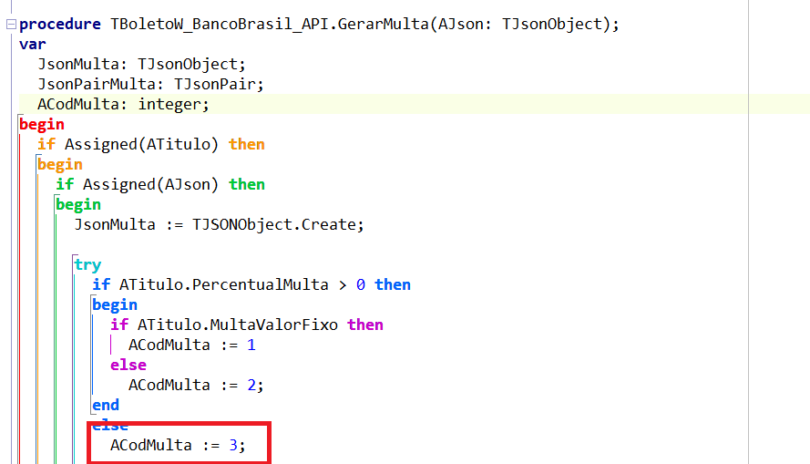Click the ACodMulta := 2; assignment
This screenshot has height=464, width=810.
[196, 386]
